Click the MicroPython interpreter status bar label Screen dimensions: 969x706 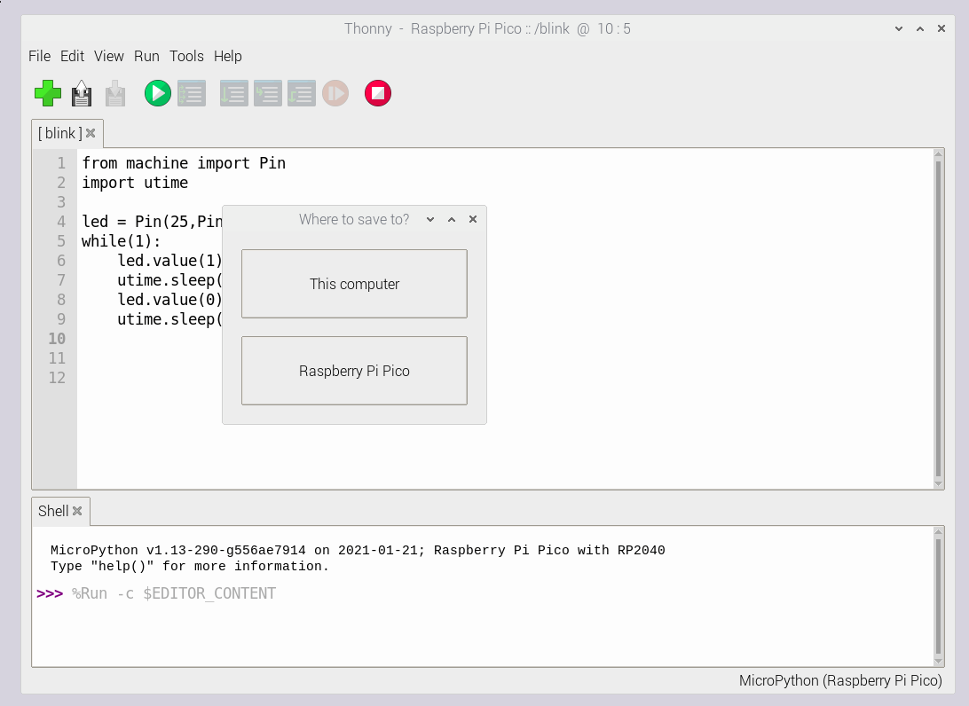click(x=841, y=680)
